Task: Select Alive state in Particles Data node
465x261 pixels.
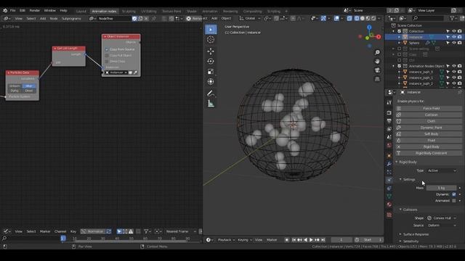Action: 29,86
